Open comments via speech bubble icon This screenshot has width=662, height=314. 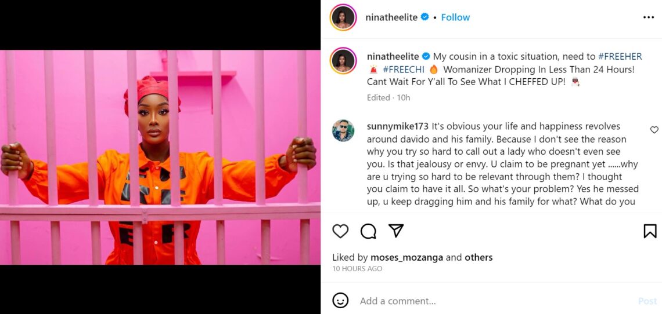tap(368, 231)
